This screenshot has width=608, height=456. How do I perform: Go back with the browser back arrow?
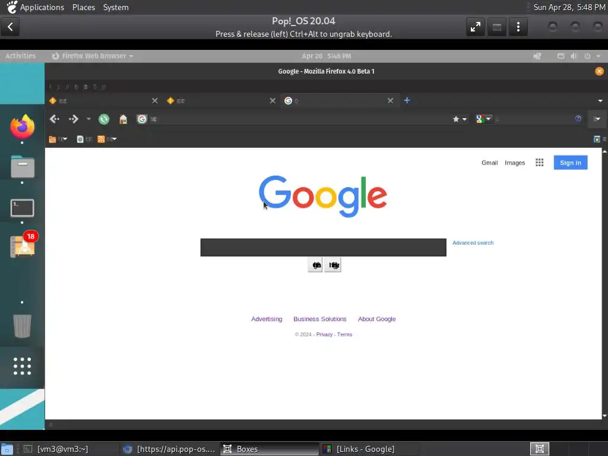tap(54, 119)
